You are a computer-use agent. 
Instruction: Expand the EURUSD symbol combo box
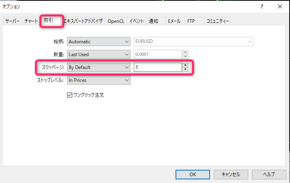(194, 42)
